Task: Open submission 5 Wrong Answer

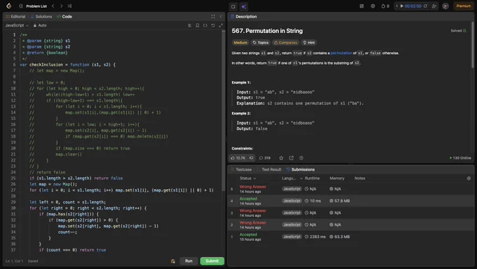Action: pos(351,189)
